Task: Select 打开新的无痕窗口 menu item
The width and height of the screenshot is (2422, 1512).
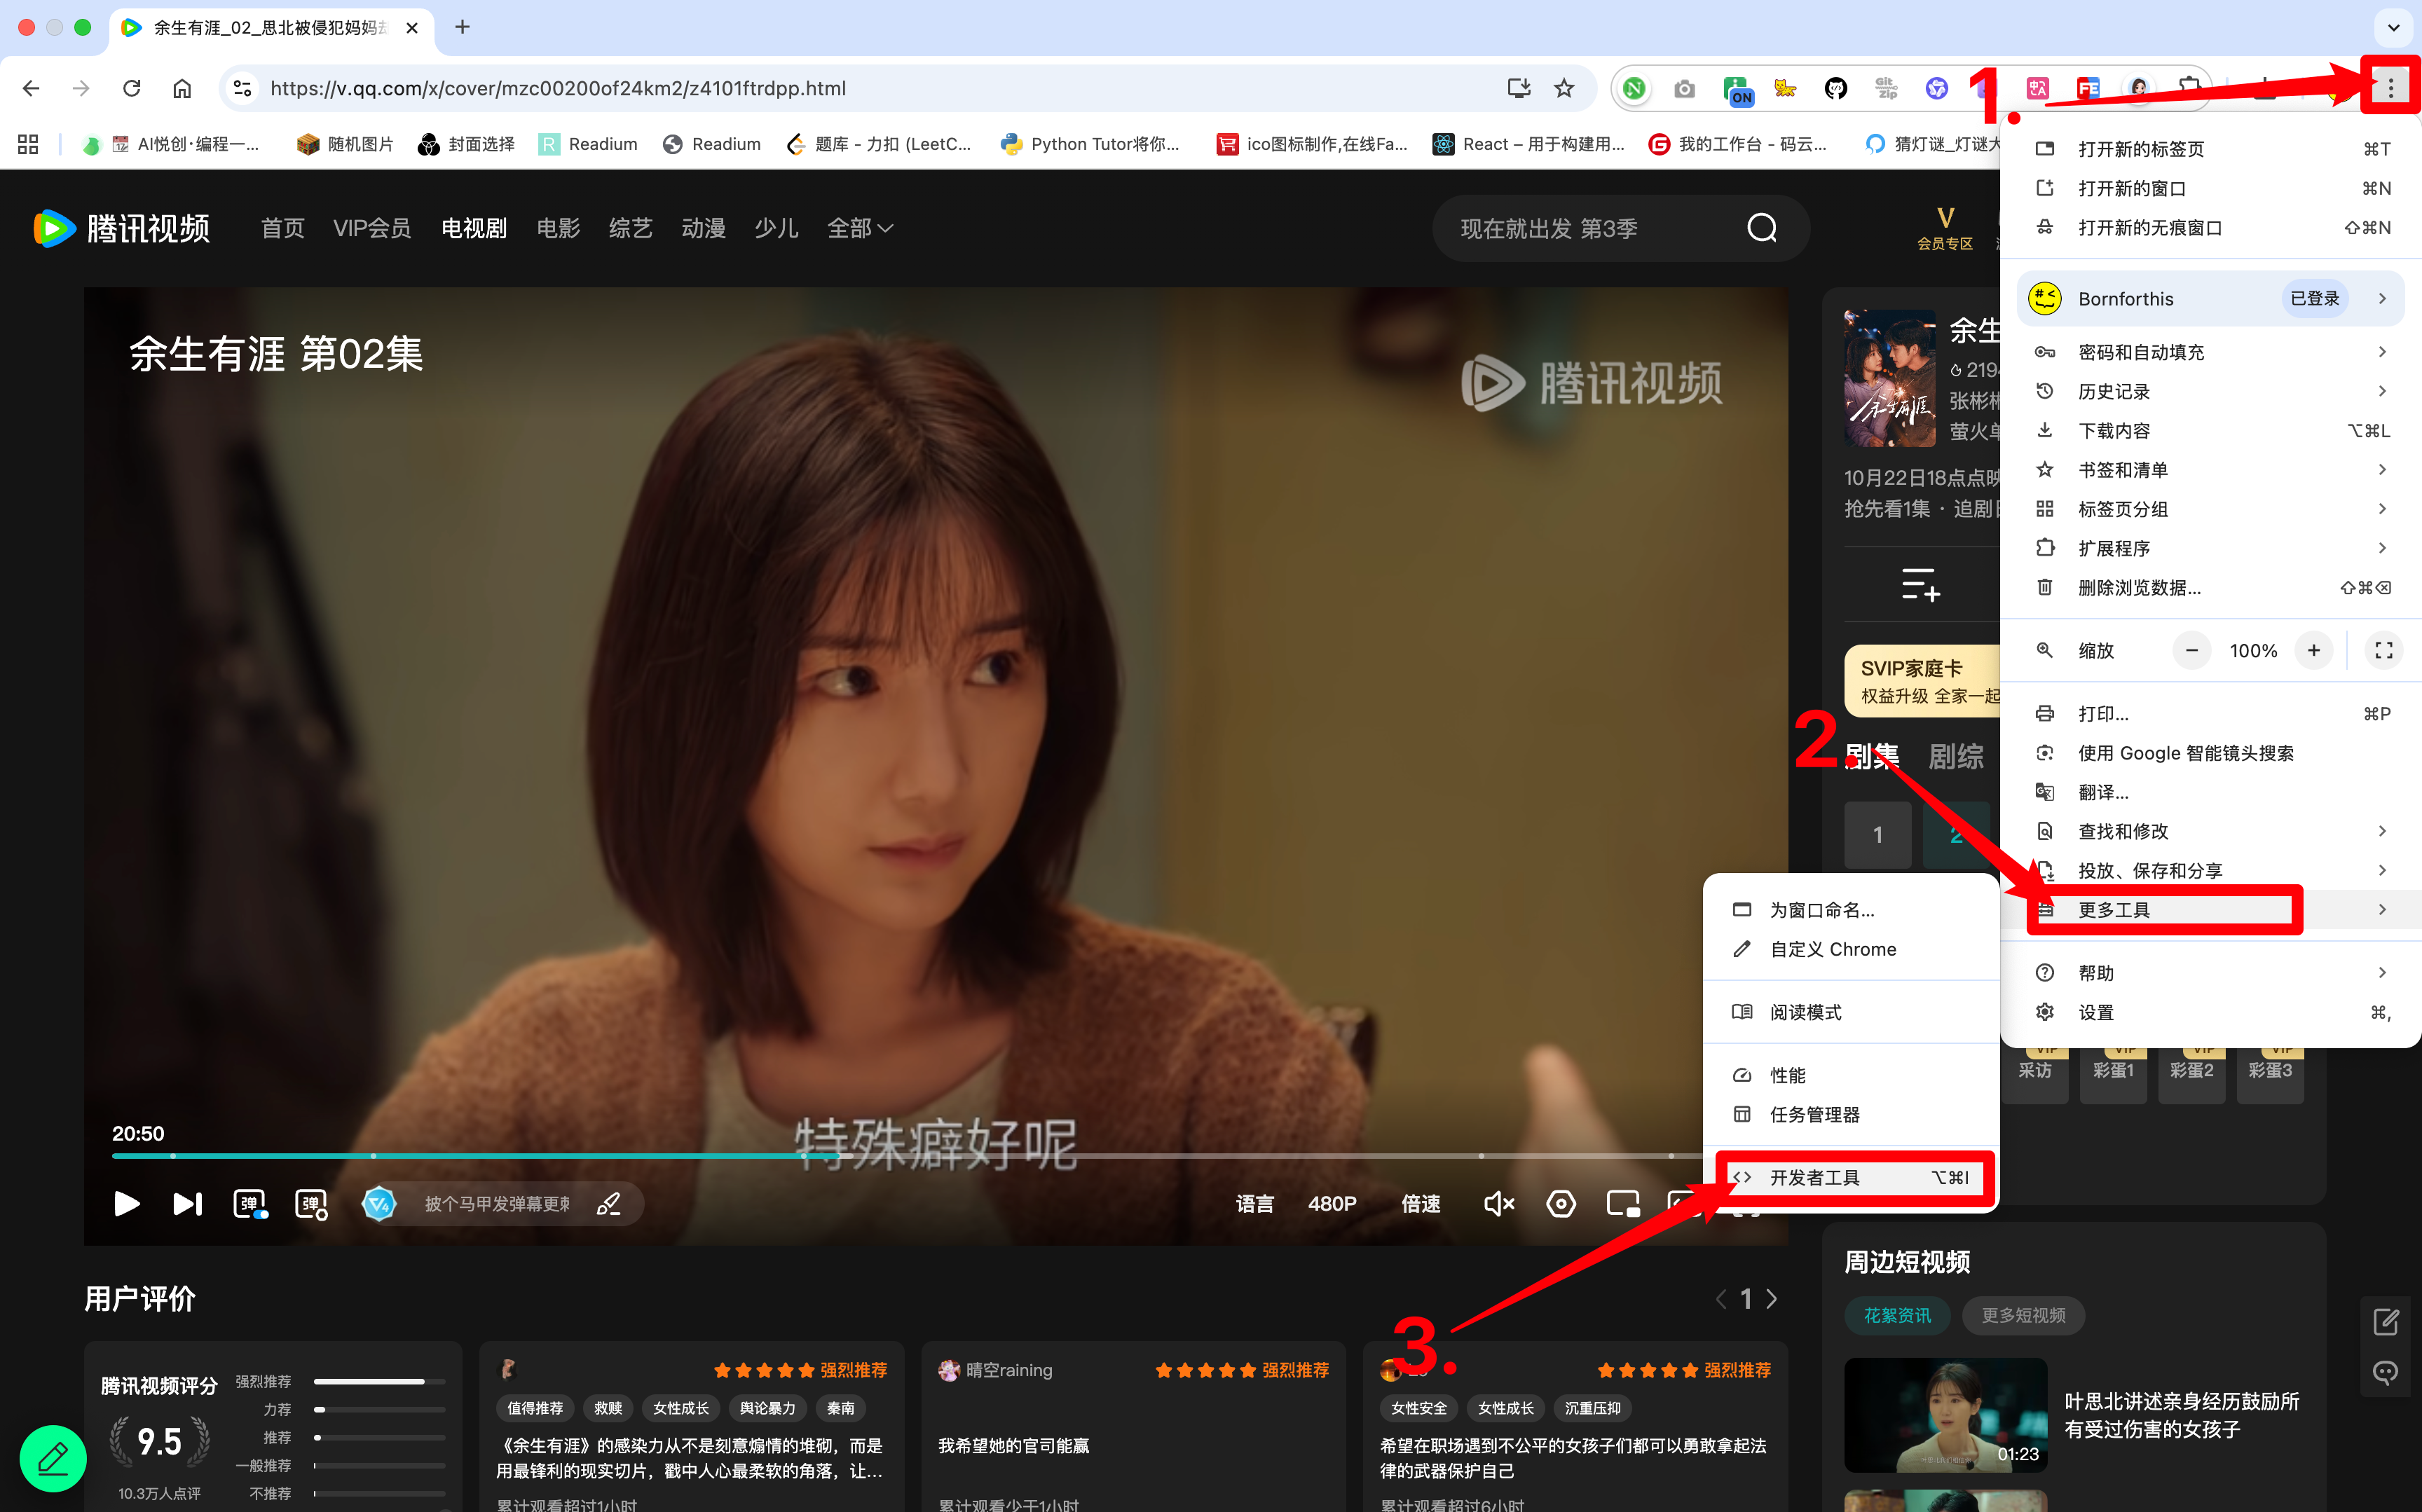Action: click(2211, 228)
